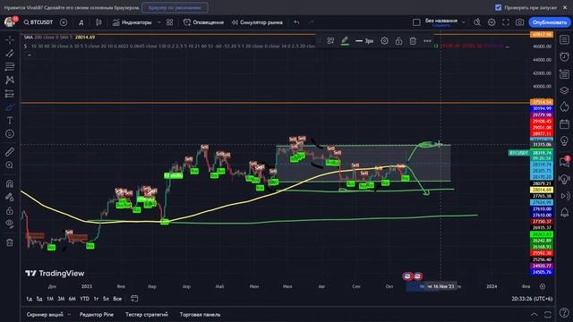Select the 6М time range
573x322 pixels.
[x=73, y=299]
